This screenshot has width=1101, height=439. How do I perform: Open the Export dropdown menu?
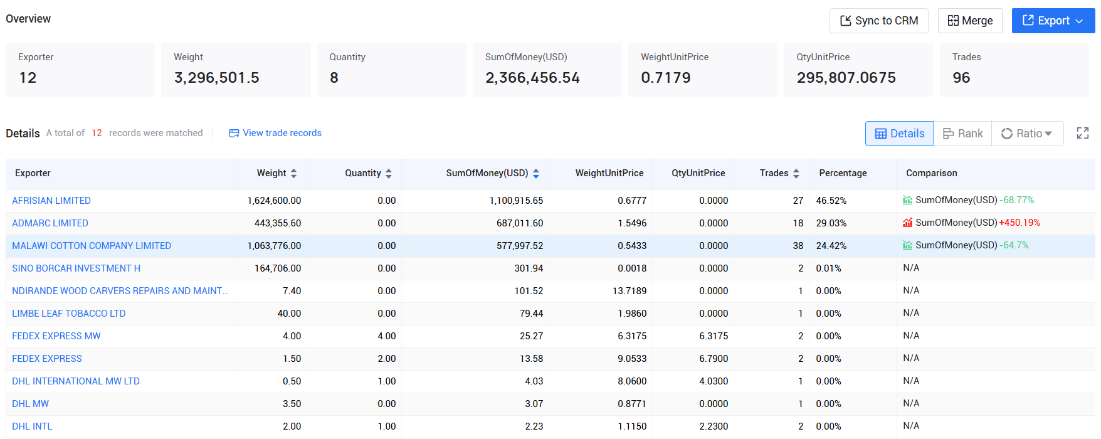tap(1053, 21)
